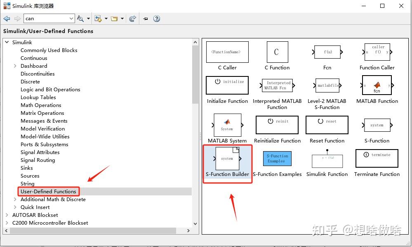Expand the Dashboard library node

coord(15,66)
